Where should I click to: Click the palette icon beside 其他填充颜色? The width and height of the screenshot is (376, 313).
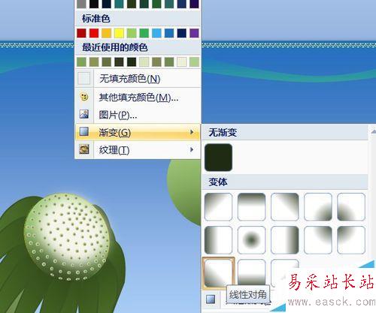[x=84, y=97]
